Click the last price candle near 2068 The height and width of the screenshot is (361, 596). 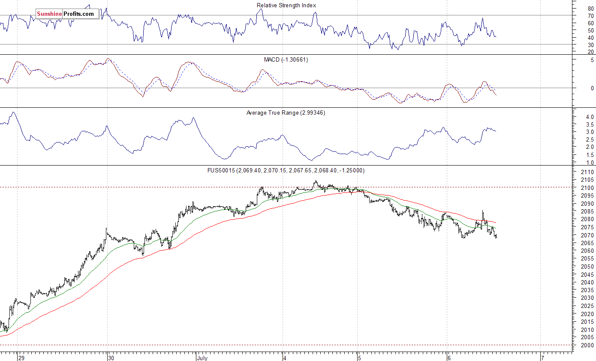tap(496, 236)
